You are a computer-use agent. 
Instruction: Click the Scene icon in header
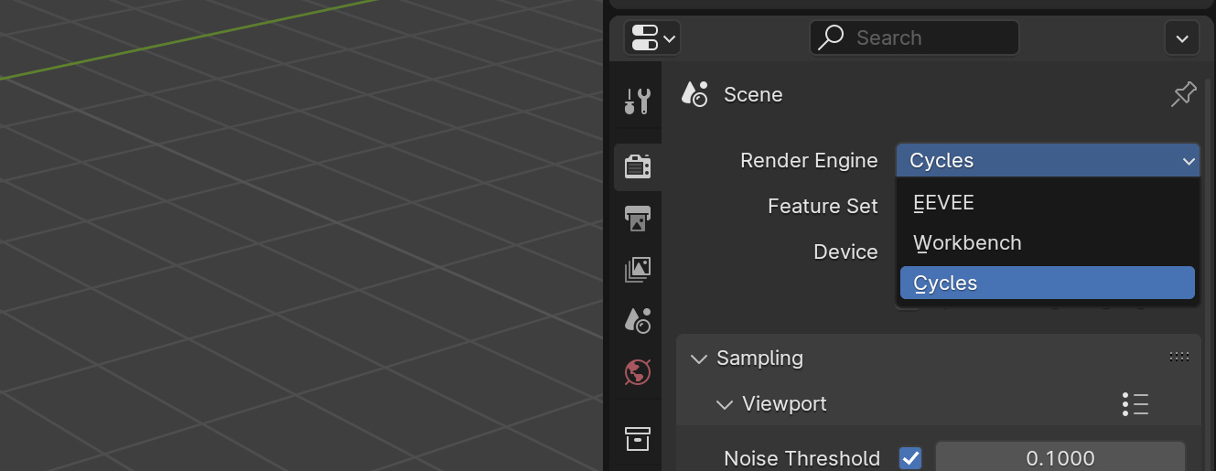(694, 94)
